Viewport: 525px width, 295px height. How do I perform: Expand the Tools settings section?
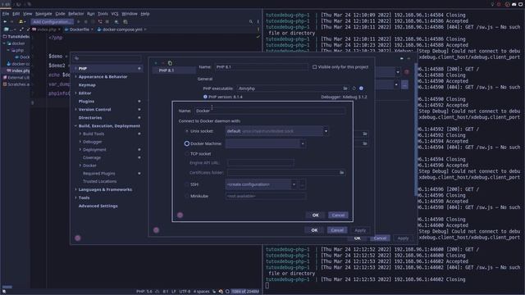(x=76, y=197)
